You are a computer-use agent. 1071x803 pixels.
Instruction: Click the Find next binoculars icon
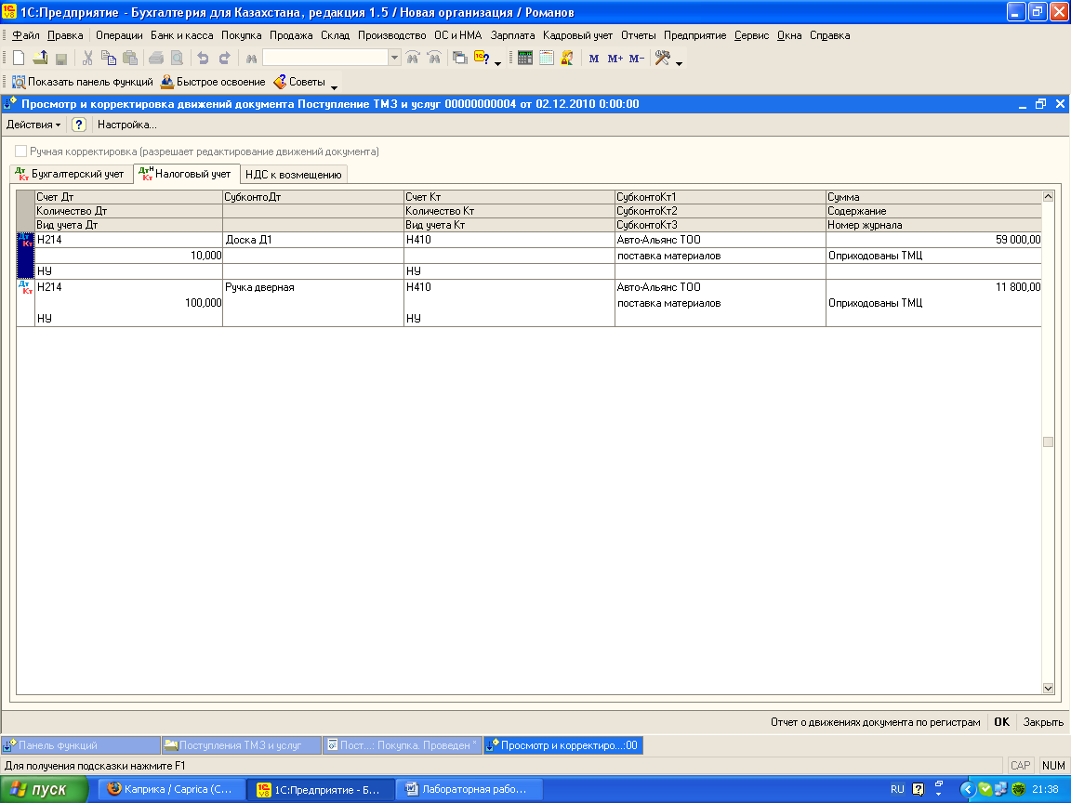[x=413, y=59]
